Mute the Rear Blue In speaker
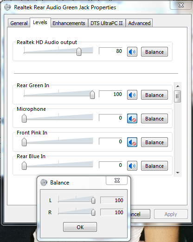The height and width of the screenshot is (242, 193). 132,166
